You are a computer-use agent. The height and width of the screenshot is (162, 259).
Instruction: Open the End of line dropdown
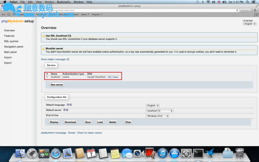(158, 116)
